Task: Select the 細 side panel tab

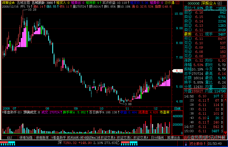Action: tap(185, 137)
